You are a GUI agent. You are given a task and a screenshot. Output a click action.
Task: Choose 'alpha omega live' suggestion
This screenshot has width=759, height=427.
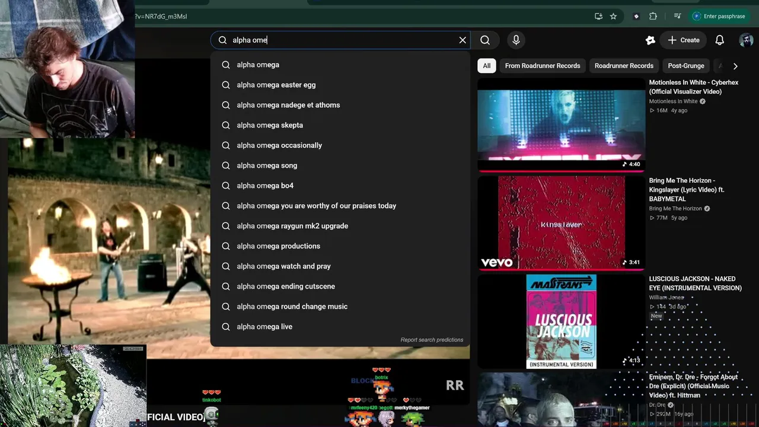340,327
